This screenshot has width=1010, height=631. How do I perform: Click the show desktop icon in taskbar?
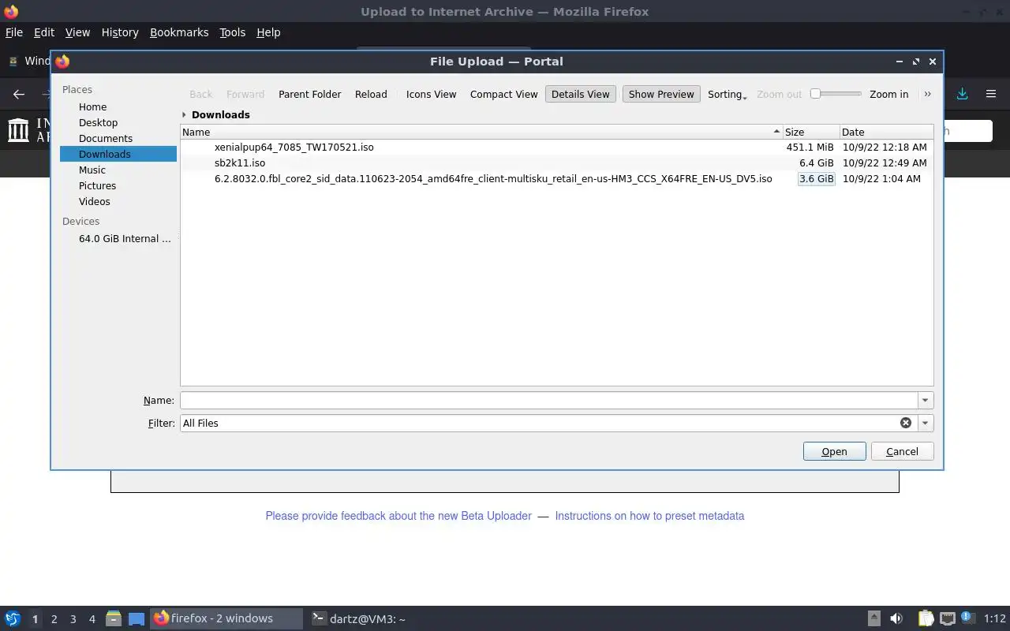pyautogui.click(x=137, y=619)
